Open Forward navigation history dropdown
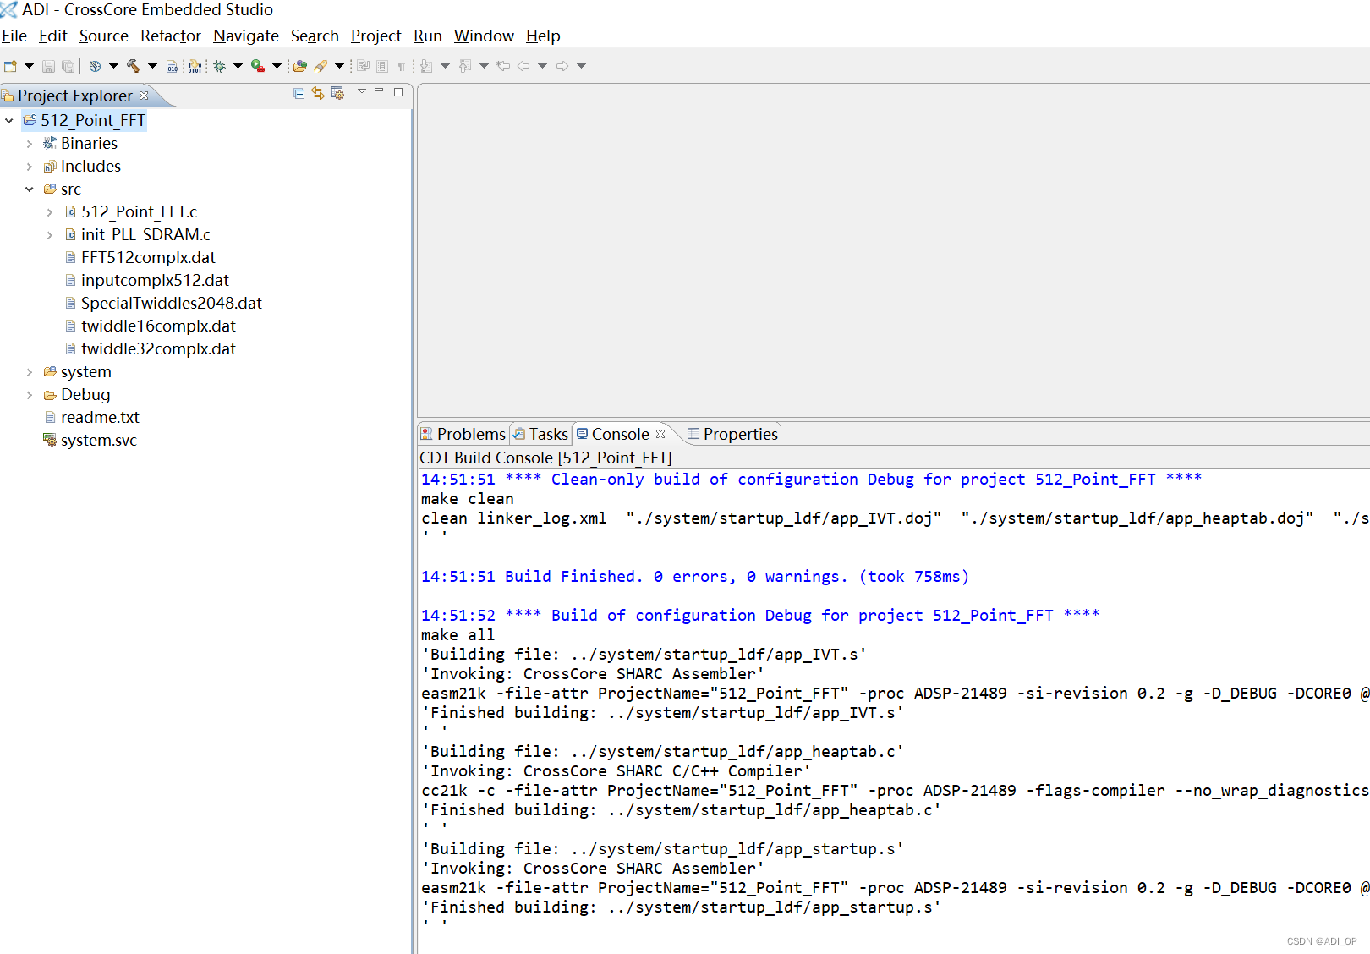1370x954 pixels. coord(581,66)
